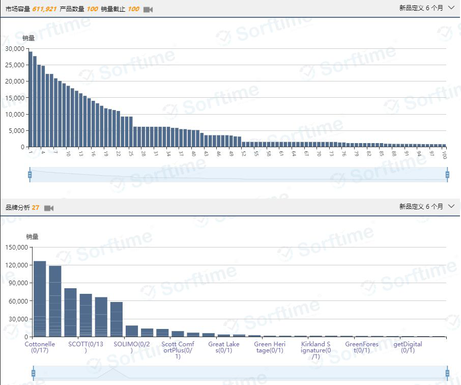The width and height of the screenshot is (461, 385).
Task: Click left handle of brand chart zoom slider
Action: [34, 373]
